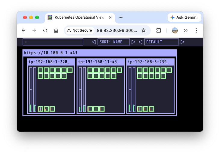
Task: Select the Kubernetes Operational View tab
Action: 79,17
